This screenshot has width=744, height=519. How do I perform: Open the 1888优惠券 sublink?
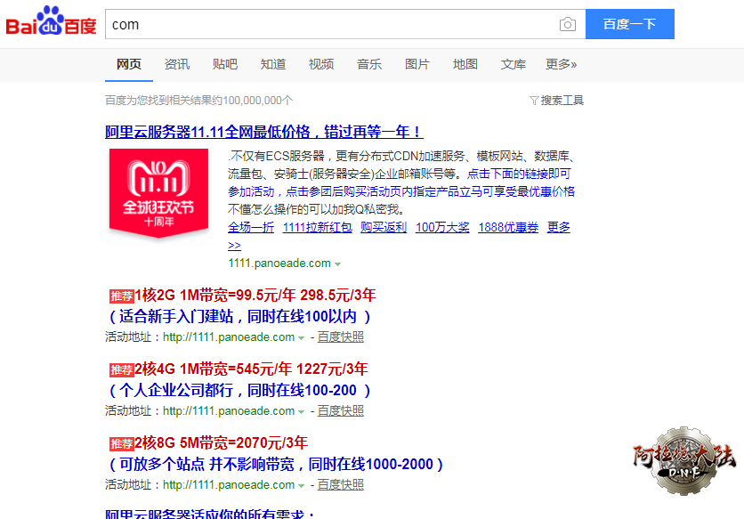[x=508, y=227]
